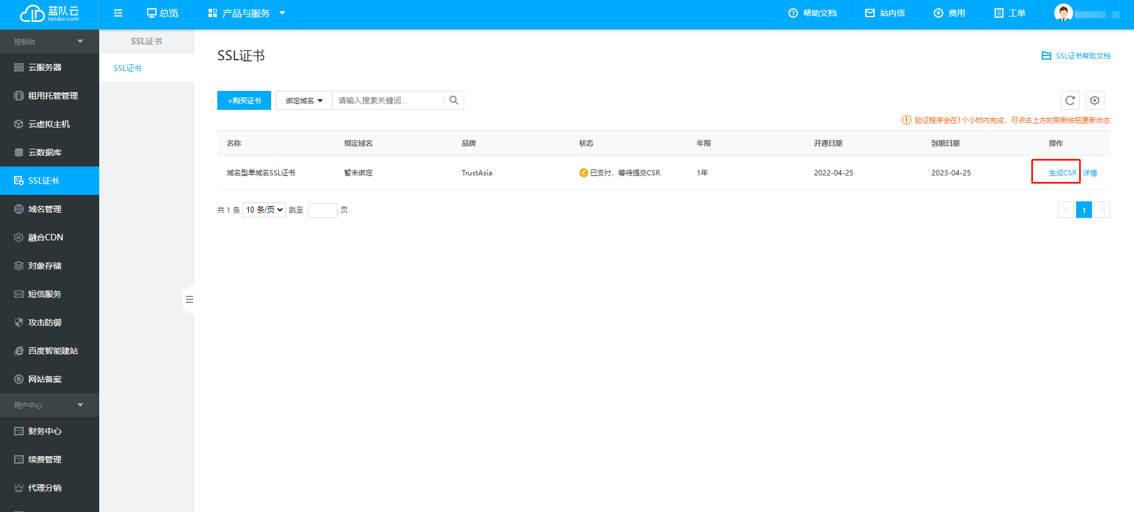Click the jump-to-page input field
The height and width of the screenshot is (512, 1134).
[322, 210]
